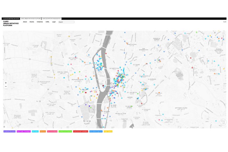
Task: Enter fullscreen map view
Action: [x=223, y=34]
